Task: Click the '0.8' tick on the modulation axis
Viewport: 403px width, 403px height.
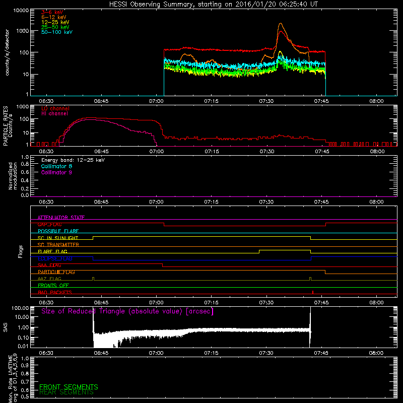Action: tap(25, 164)
